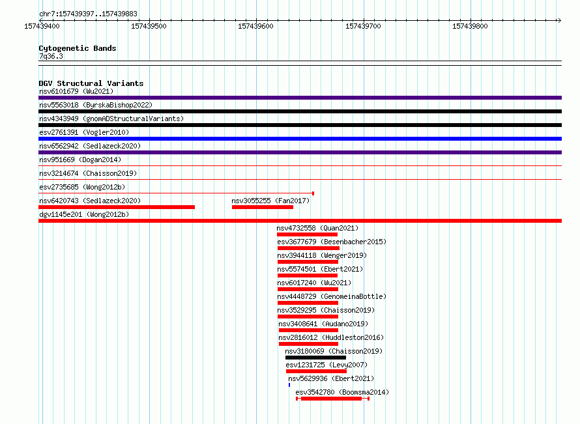The width and height of the screenshot is (580, 424).
Task: Click black bar under nsv4343949 gnomAD
Action: click(x=300, y=125)
